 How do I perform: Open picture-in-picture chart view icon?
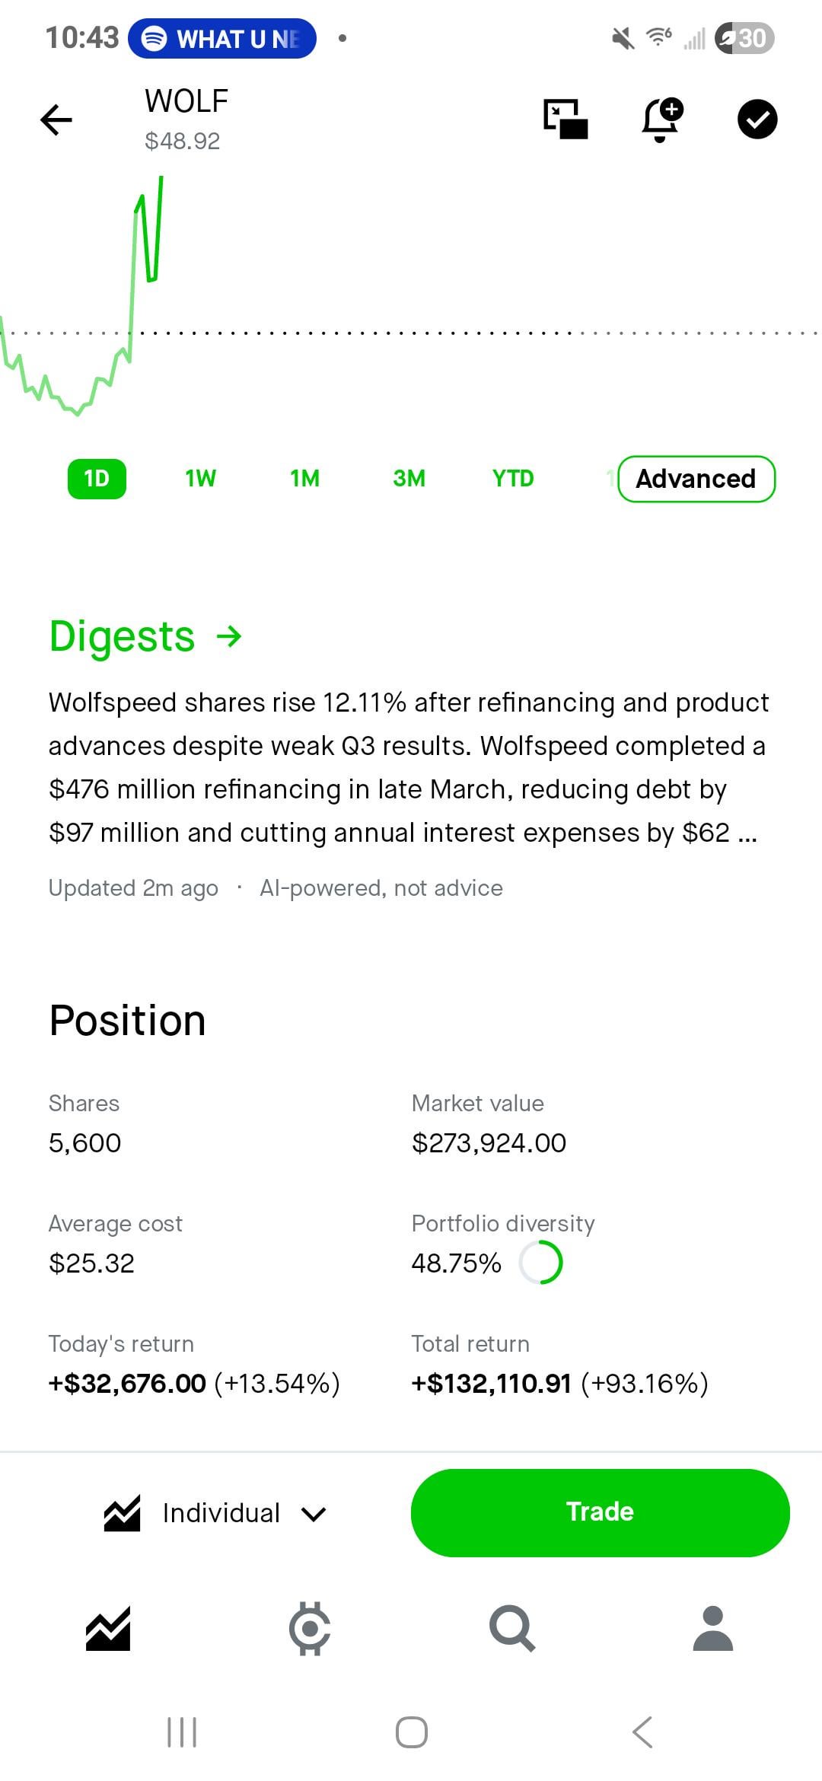566,119
